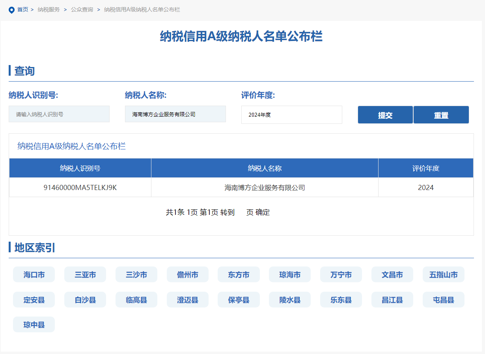The image size is (485, 354).
Task: Click the page number jump input after 转到
Action: pos(241,212)
